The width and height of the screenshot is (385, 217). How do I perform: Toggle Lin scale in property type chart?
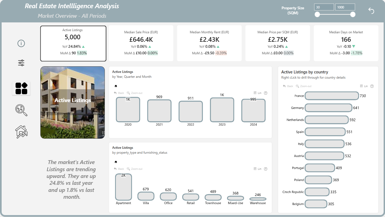tap(257, 169)
